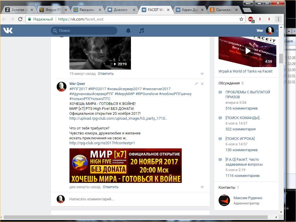Click the VK logo home icon
Screen dimensions: 296x222
(x=8, y=30)
